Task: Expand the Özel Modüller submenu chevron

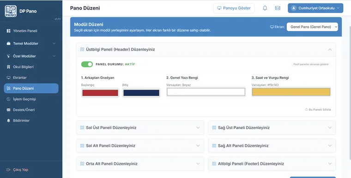Action: [x=54, y=56]
